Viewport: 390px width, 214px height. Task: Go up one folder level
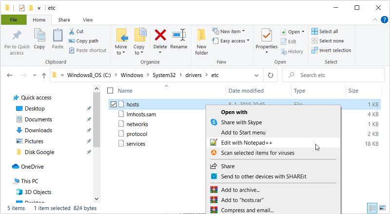44,75
